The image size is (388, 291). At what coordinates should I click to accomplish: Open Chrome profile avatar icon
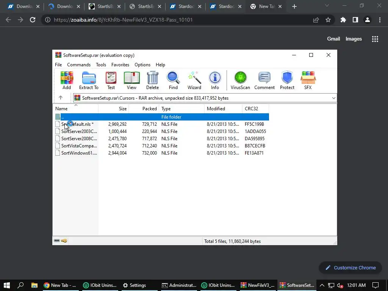tap(368, 20)
